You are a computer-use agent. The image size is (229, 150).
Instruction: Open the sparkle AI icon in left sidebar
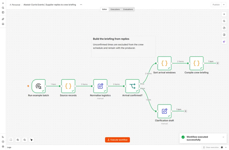tap(3, 19)
